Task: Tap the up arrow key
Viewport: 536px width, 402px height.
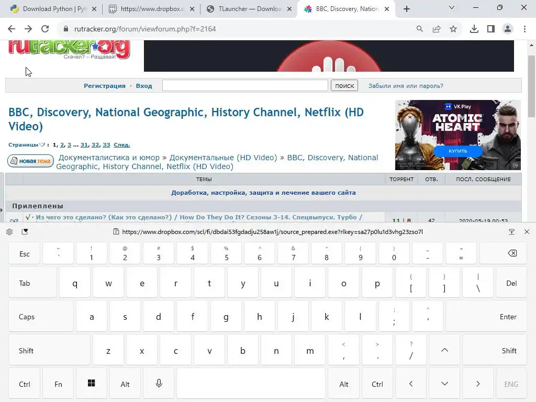Action: tap(444, 350)
